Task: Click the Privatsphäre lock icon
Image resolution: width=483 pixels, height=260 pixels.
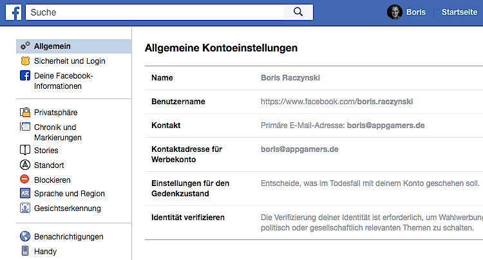Action: click(25, 113)
